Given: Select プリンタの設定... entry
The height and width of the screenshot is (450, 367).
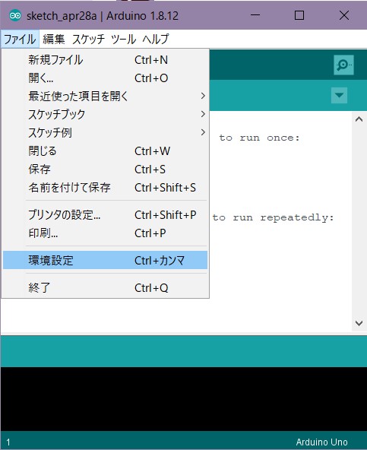Looking at the screenshot, I should (105, 214).
